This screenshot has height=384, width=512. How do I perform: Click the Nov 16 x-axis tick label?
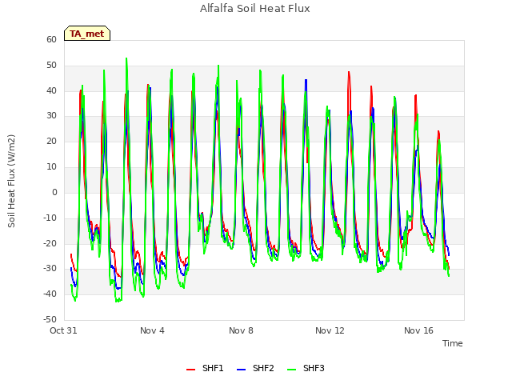418,330
